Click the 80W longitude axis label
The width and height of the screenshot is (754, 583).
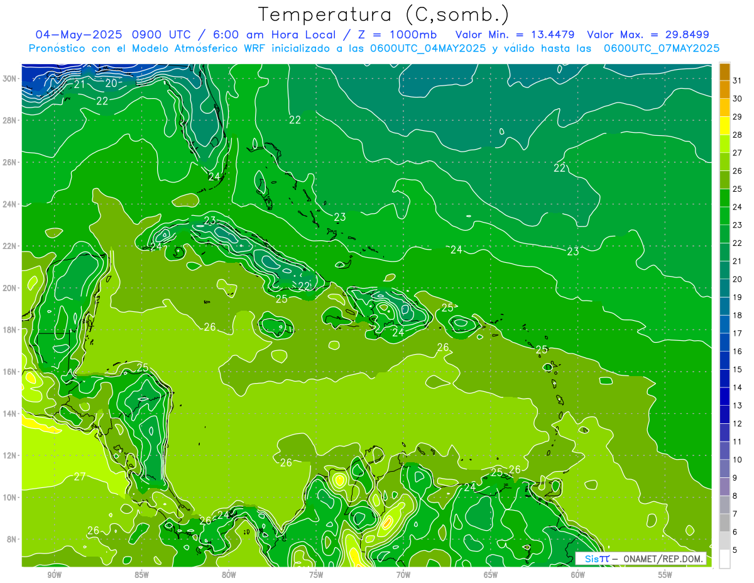(x=229, y=575)
